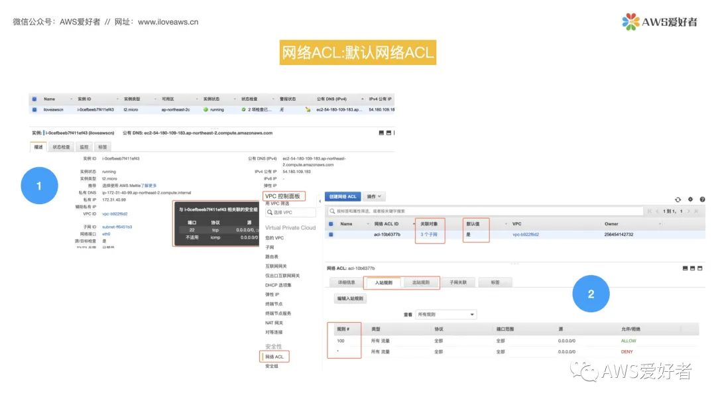
Task: Click the instance alarm status icon
Action: 308,109
